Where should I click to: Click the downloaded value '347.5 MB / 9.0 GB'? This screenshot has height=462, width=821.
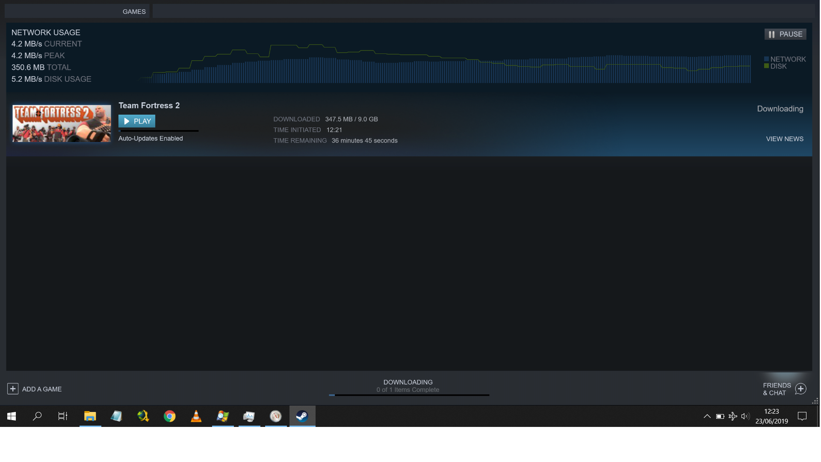pyautogui.click(x=351, y=119)
